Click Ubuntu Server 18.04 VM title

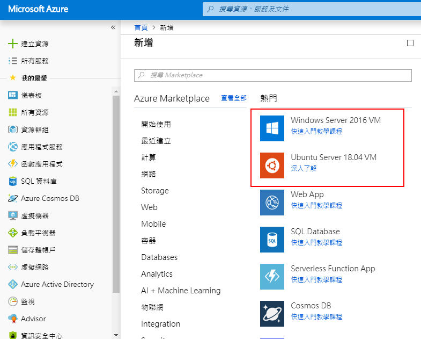pos(334,157)
